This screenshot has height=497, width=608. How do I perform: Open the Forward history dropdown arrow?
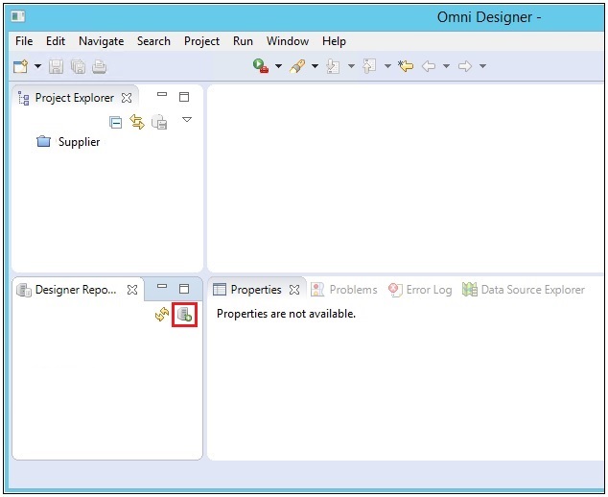482,66
